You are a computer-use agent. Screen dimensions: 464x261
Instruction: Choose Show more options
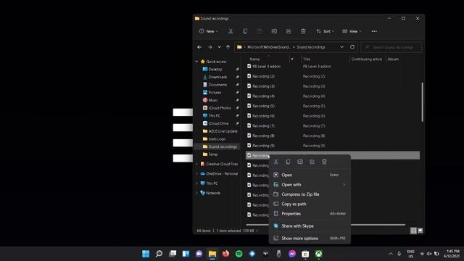pos(310,239)
